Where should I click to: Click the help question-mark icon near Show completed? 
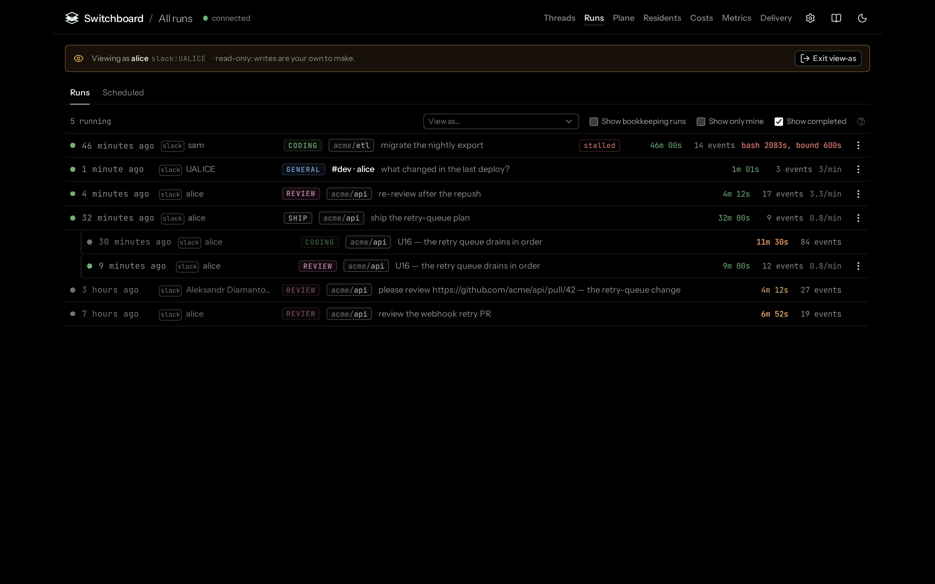tap(861, 121)
